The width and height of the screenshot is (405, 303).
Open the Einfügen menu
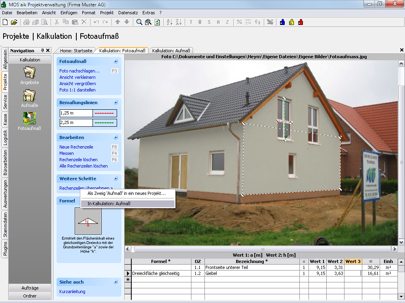tap(69, 13)
